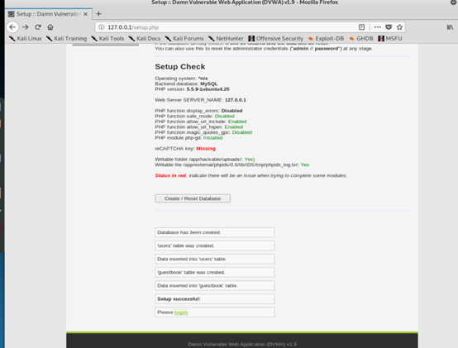Viewport: 458px width, 348px height.
Task: Click 'Data inserted into 'guestbook' table.' message
Action: [215, 285]
